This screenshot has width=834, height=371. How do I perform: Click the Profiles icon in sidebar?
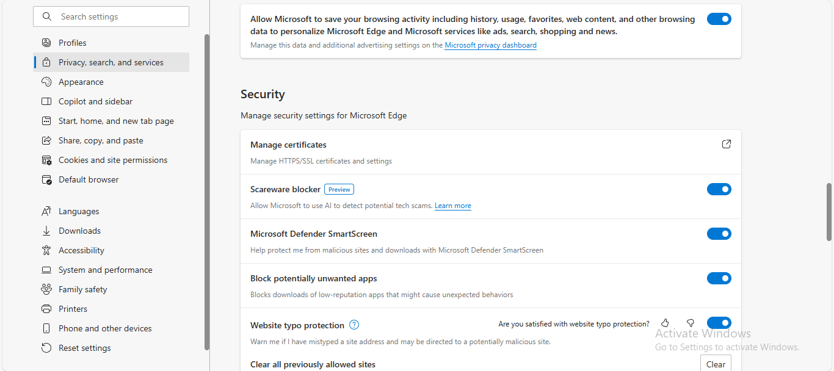[46, 43]
